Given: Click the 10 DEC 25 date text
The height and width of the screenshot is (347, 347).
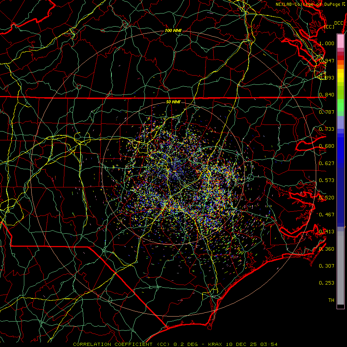Looking at the screenshot, I should (241, 344).
